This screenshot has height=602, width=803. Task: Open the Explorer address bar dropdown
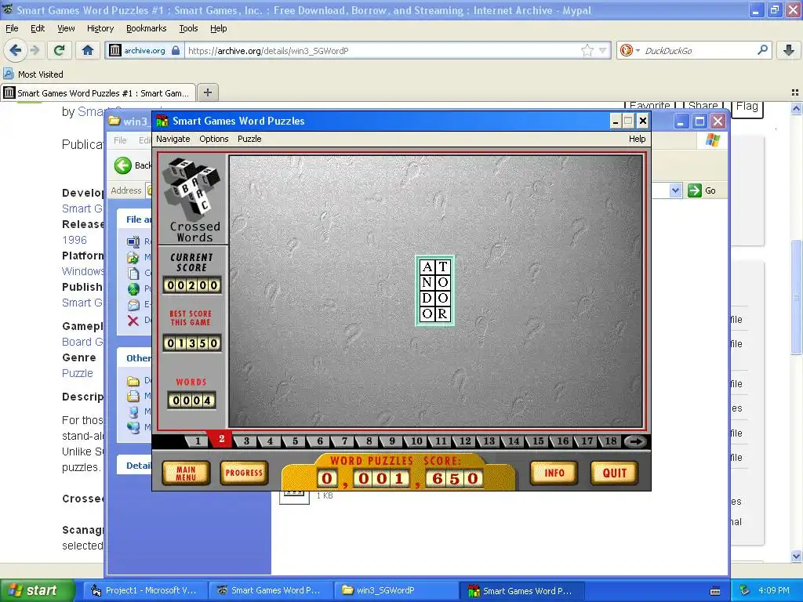(675, 190)
